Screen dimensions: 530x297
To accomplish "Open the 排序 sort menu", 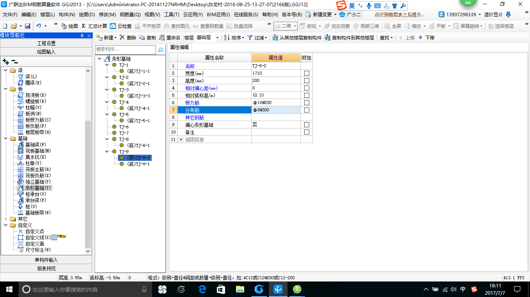I will 234,38.
